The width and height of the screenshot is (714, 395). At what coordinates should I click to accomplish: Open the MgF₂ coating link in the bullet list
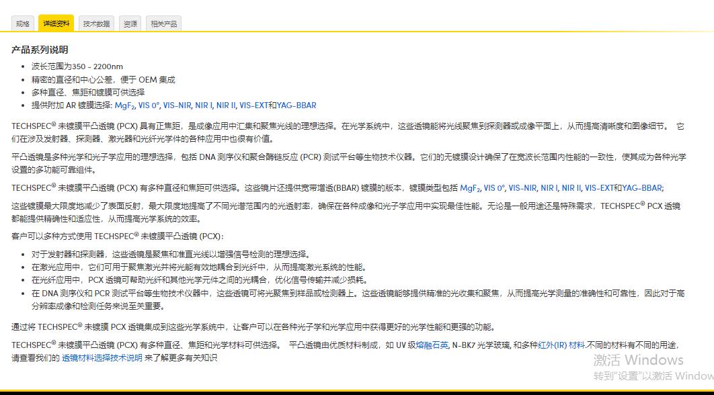point(125,105)
